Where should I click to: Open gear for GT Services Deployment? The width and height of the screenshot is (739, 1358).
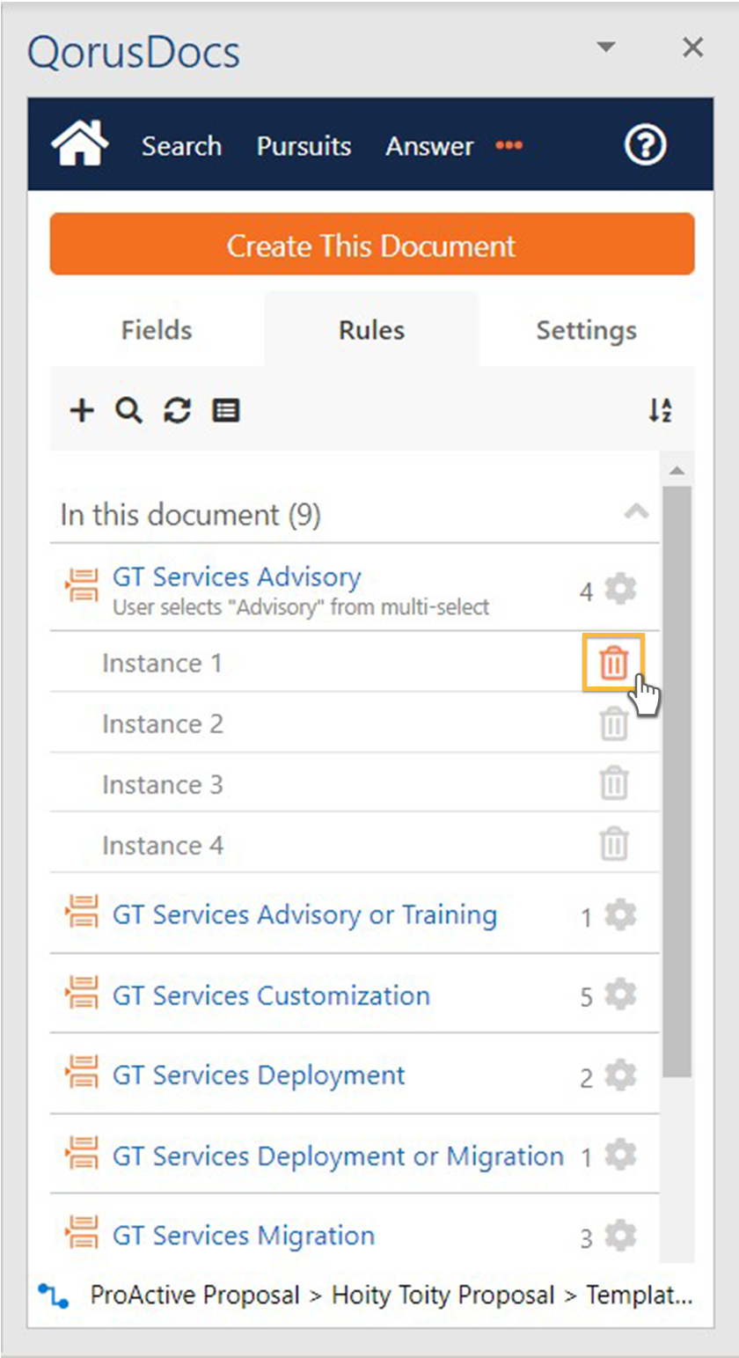[621, 1075]
